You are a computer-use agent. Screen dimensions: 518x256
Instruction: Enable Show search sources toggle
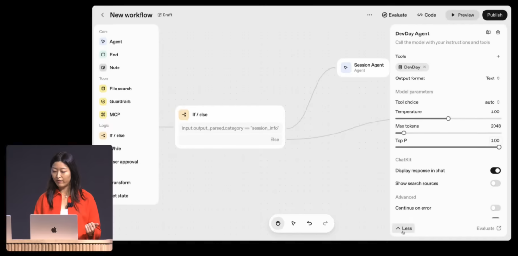coord(495,183)
